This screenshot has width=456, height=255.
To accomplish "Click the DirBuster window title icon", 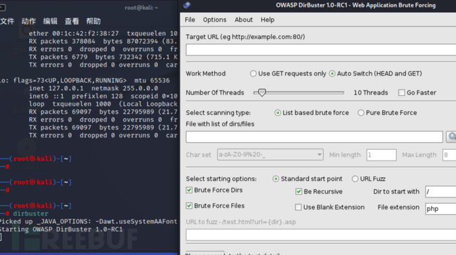I will pos(187,5).
